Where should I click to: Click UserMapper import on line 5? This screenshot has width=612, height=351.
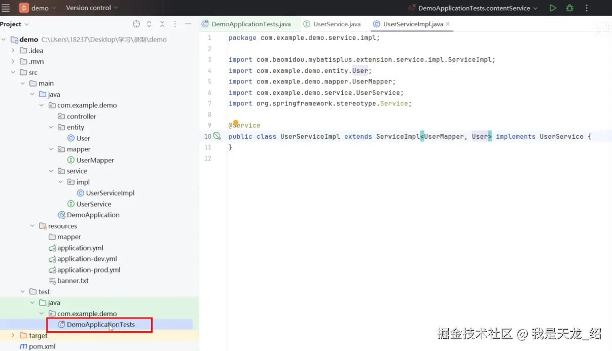coord(312,82)
